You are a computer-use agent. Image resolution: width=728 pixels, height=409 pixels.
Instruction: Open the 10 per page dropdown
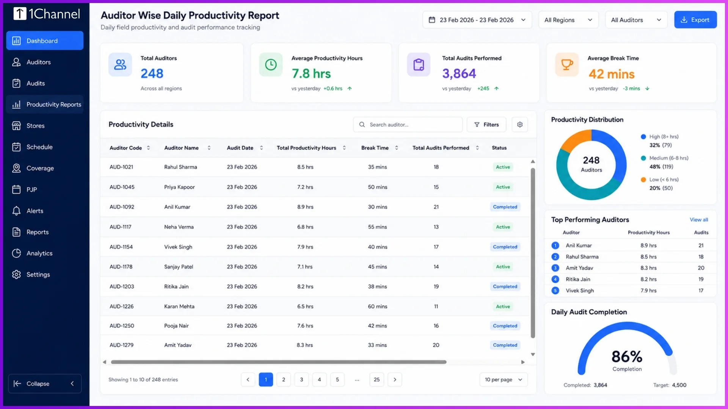504,379
